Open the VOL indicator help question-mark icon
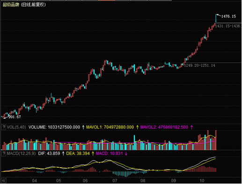 (x=4, y=127)
